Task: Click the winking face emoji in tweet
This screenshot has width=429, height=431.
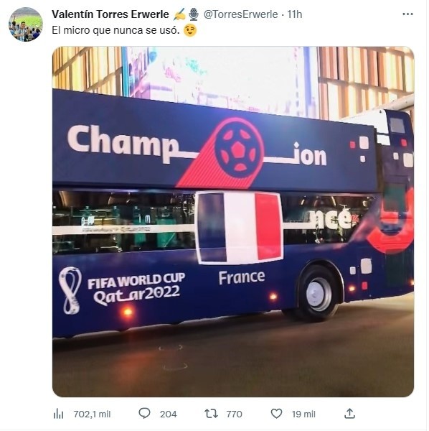Action: click(x=190, y=30)
